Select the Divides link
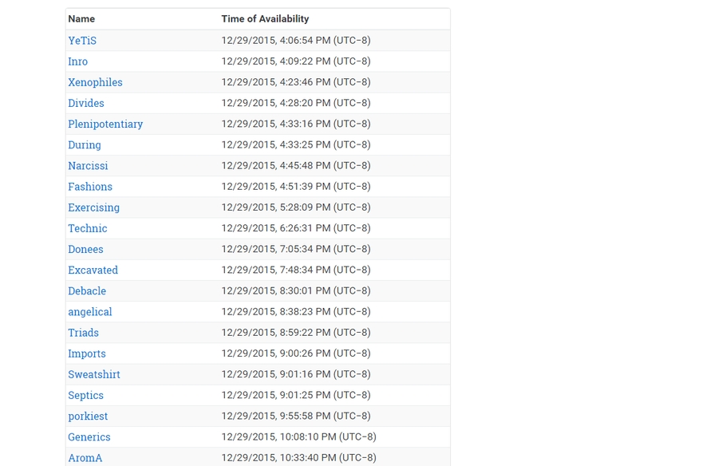Image resolution: width=718 pixels, height=466 pixels. [86, 103]
